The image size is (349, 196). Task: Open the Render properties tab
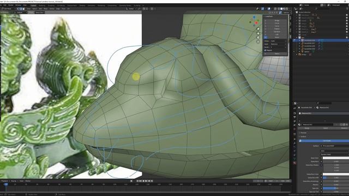pos(294,113)
